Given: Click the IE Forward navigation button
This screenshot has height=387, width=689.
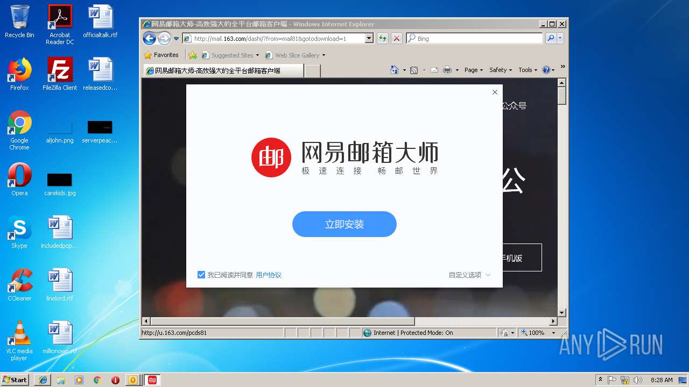Looking at the screenshot, I should 164,38.
